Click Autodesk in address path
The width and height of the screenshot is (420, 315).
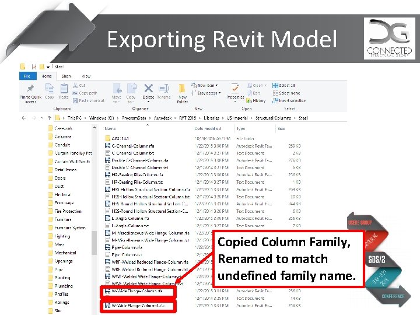tap(163, 118)
